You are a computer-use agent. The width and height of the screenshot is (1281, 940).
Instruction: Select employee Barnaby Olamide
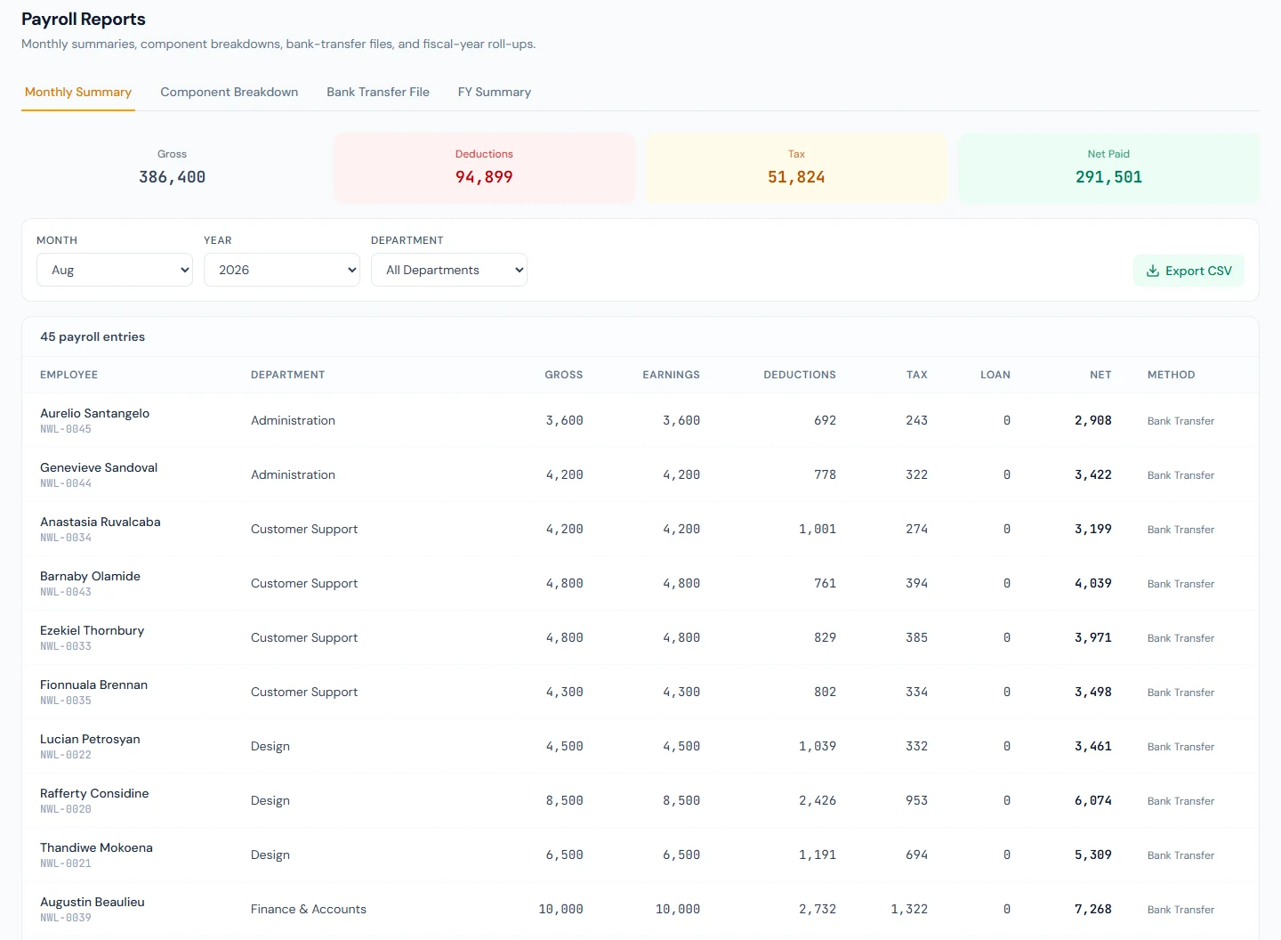coord(91,576)
